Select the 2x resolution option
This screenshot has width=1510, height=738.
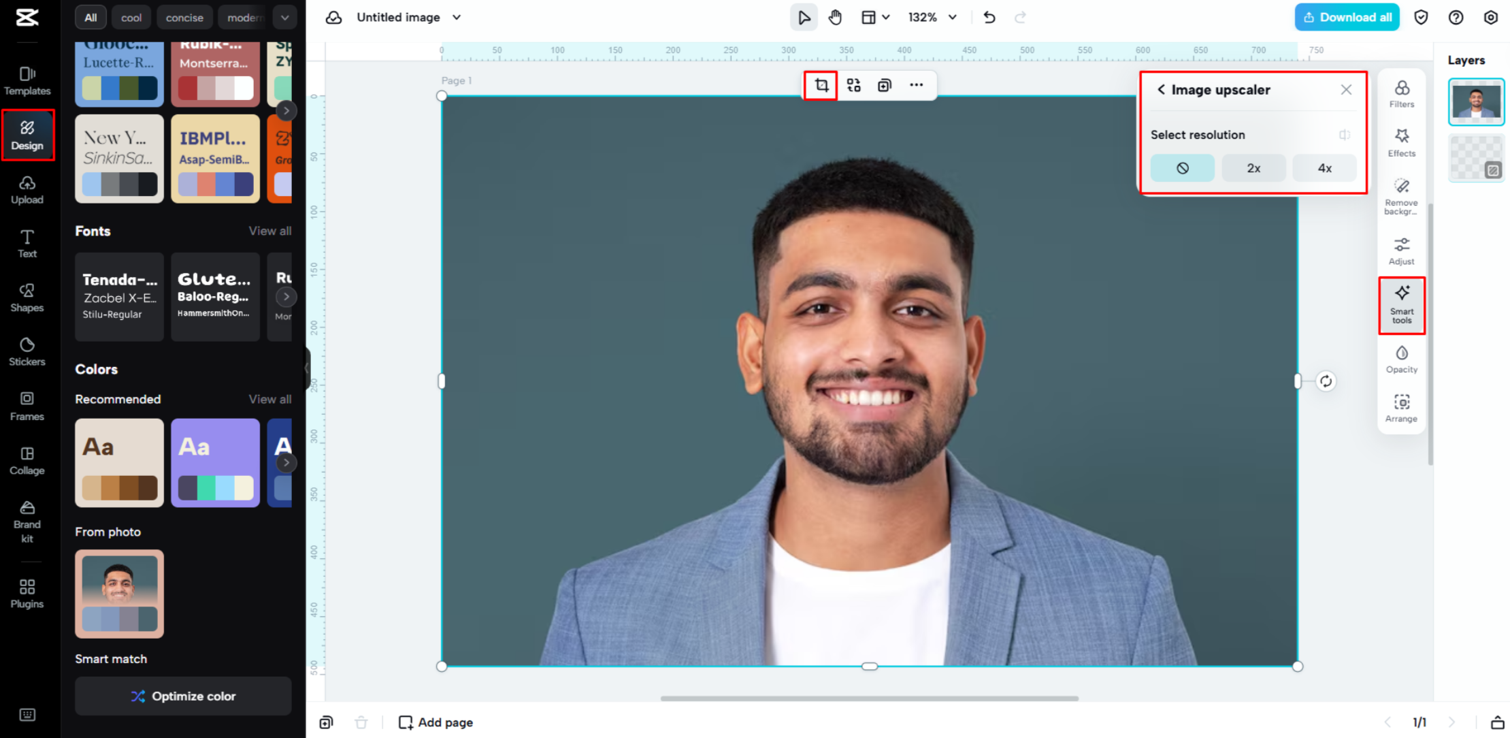coord(1253,168)
